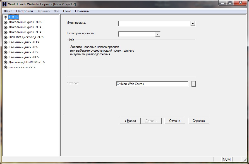Viewport: 249px width, 164px height.
Task: Expand Локальный диск <E:> node
Action: click(x=5, y=27)
